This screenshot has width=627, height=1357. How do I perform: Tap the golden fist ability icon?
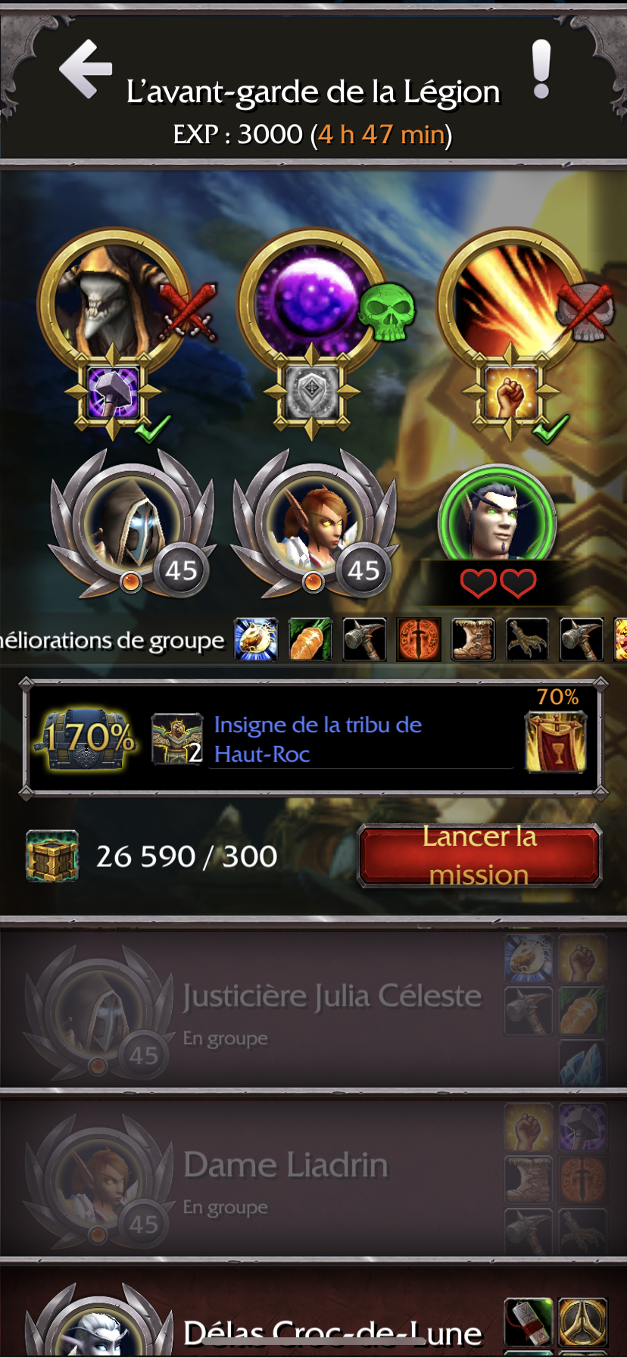[511, 392]
